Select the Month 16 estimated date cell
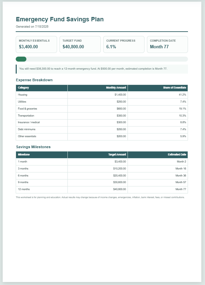This screenshot has height=285, width=205. [158, 169]
